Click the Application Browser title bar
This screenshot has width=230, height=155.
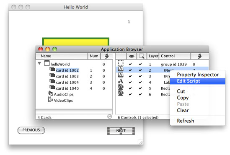[122, 49]
